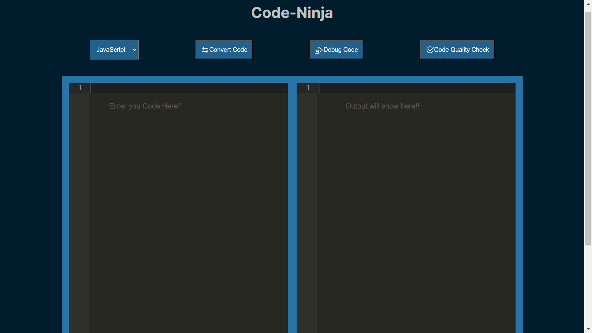Click the chevron arrow of language selector
Screen dimensions: 592x333
[134, 50]
